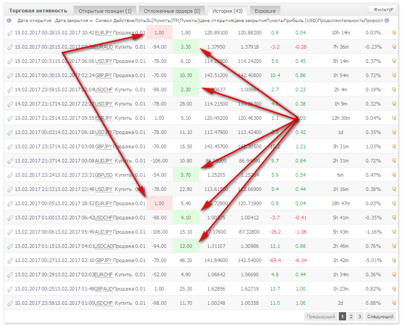Switch to Открытые позиции (1) tab
The width and height of the screenshot is (404, 325).
click(x=105, y=11)
